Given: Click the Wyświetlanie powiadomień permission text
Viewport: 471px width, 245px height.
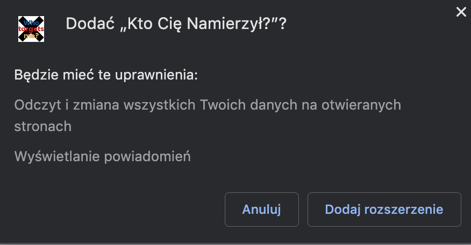Looking at the screenshot, I should (x=103, y=156).
